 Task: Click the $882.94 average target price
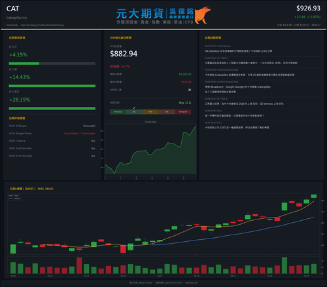[x=124, y=54]
